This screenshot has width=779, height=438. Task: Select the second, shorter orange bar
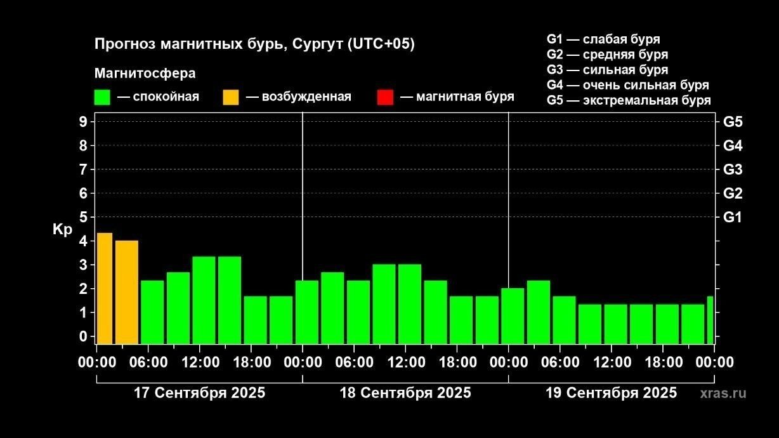click(x=127, y=291)
